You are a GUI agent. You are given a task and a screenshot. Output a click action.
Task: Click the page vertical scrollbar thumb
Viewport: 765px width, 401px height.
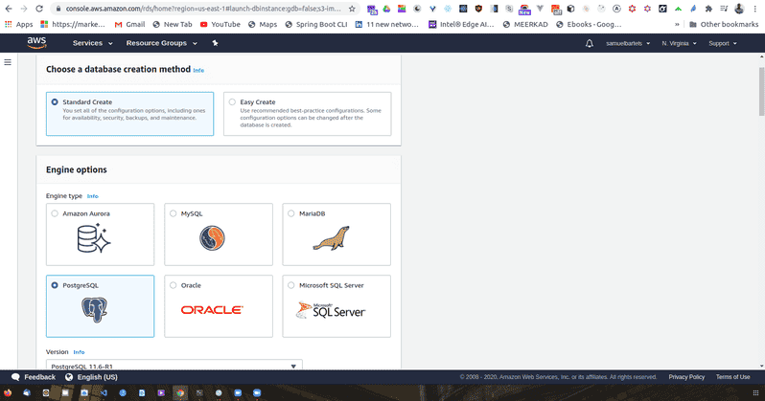click(761, 92)
